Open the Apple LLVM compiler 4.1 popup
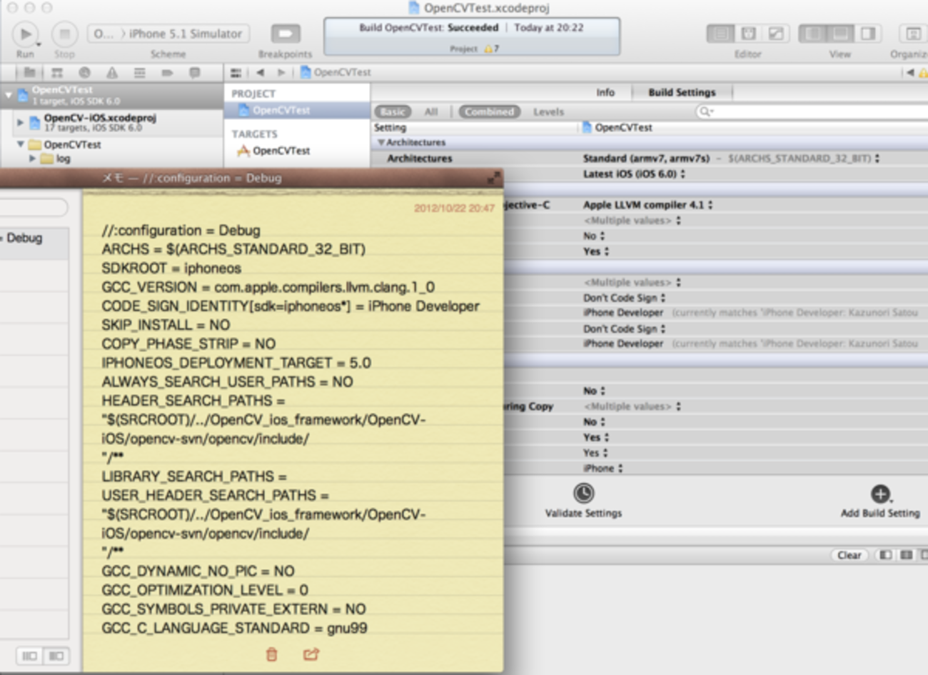The width and height of the screenshot is (928, 675). [x=648, y=205]
